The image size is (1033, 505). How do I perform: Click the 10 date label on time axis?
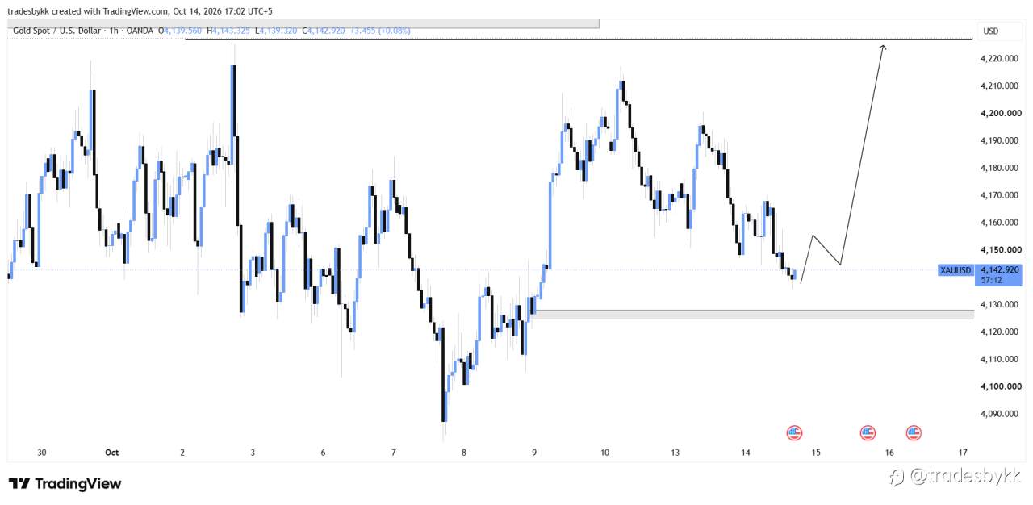pyautogui.click(x=604, y=453)
